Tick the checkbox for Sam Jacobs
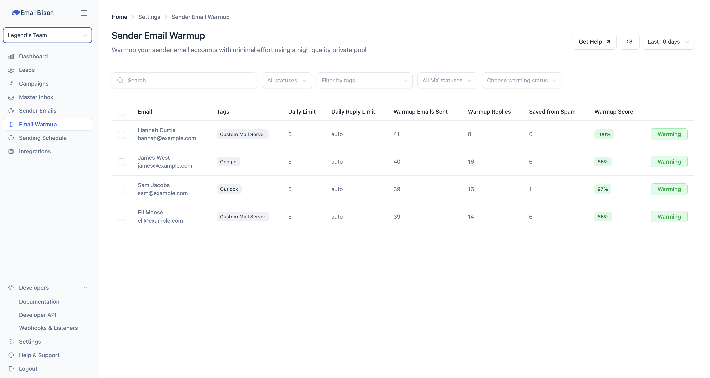Image resolution: width=710 pixels, height=378 pixels. [x=122, y=189]
